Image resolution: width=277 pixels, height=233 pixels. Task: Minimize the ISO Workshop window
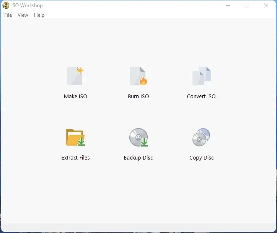(228, 5)
